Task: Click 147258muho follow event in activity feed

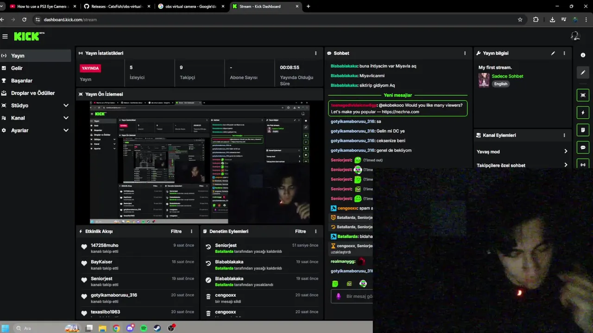Action: click(138, 248)
